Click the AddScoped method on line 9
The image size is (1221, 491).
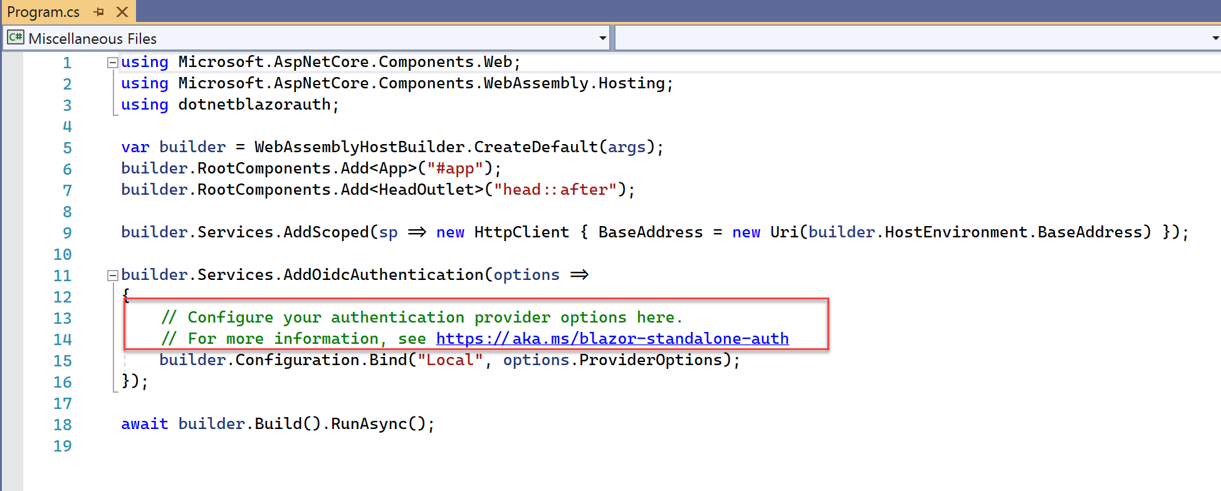pyautogui.click(x=326, y=232)
